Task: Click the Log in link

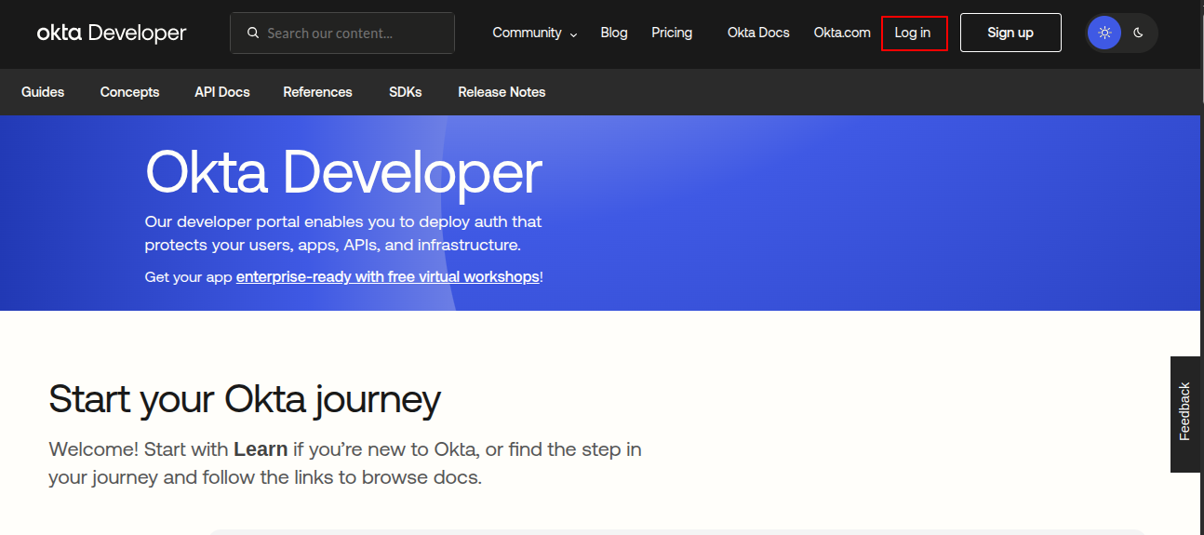Action: 914,33
